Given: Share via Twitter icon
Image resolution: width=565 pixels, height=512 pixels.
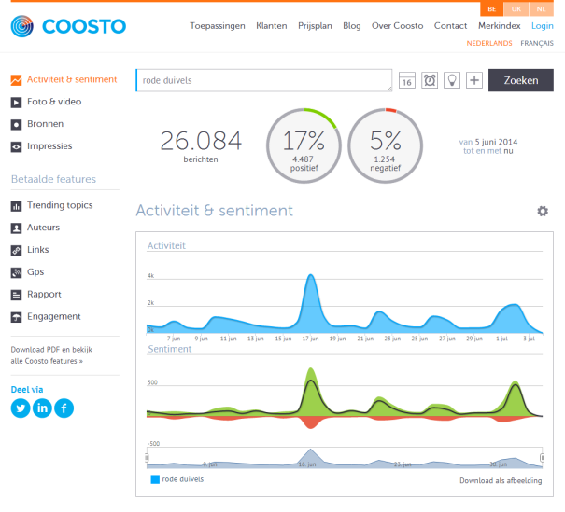Looking at the screenshot, I should pyautogui.click(x=21, y=408).
